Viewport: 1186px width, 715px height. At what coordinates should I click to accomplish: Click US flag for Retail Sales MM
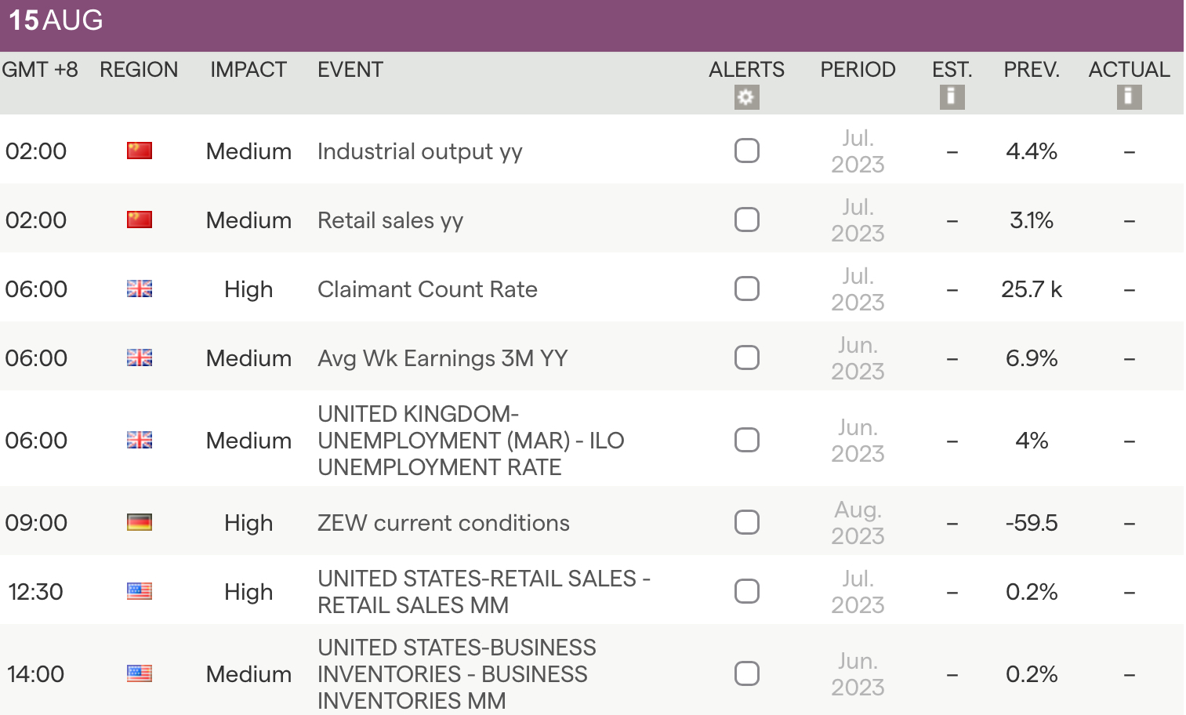click(x=140, y=591)
